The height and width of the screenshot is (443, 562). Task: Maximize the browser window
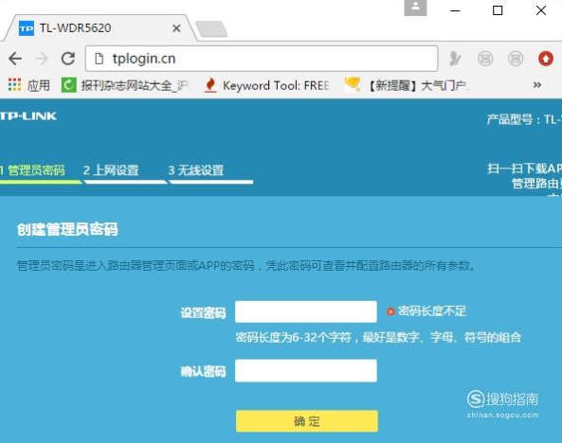pos(498,10)
